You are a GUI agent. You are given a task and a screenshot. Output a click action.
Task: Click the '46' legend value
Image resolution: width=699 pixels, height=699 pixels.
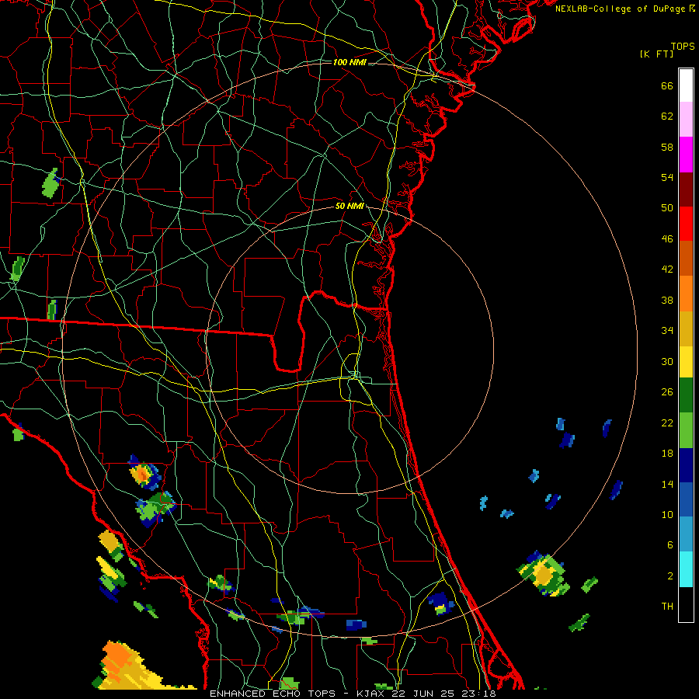pyautogui.click(x=667, y=239)
